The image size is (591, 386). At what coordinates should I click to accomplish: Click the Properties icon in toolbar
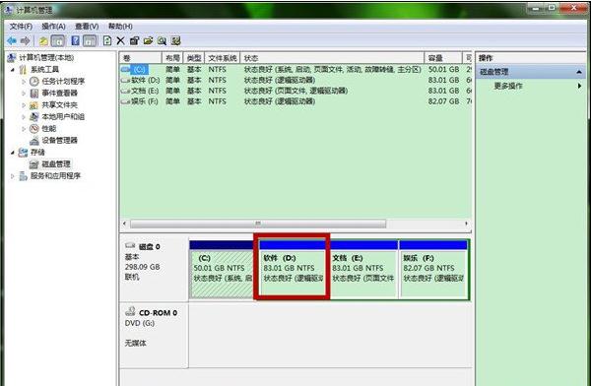click(x=134, y=40)
